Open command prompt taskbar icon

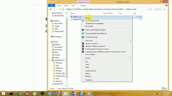(11, 94)
